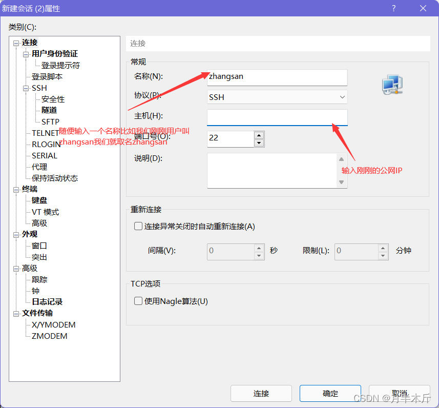Select SERIAL in the tree
Image resolution: width=439 pixels, height=408 pixels.
click(45, 155)
